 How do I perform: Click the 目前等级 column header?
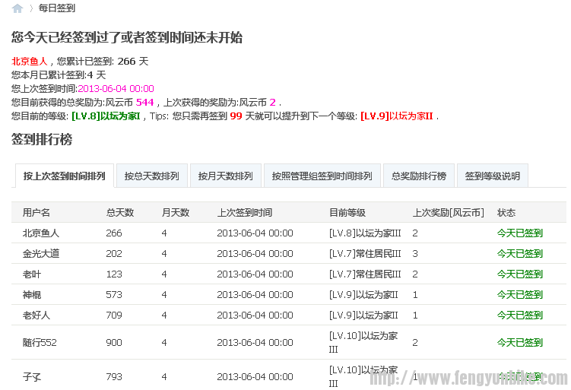(347, 212)
